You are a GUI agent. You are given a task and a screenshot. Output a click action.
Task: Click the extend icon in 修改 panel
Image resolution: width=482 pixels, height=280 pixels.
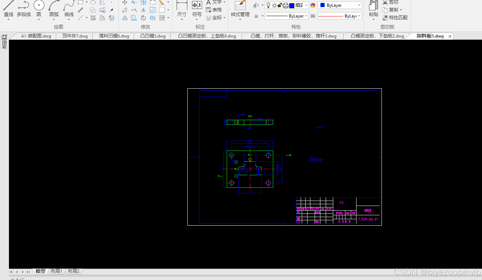(x=134, y=10)
